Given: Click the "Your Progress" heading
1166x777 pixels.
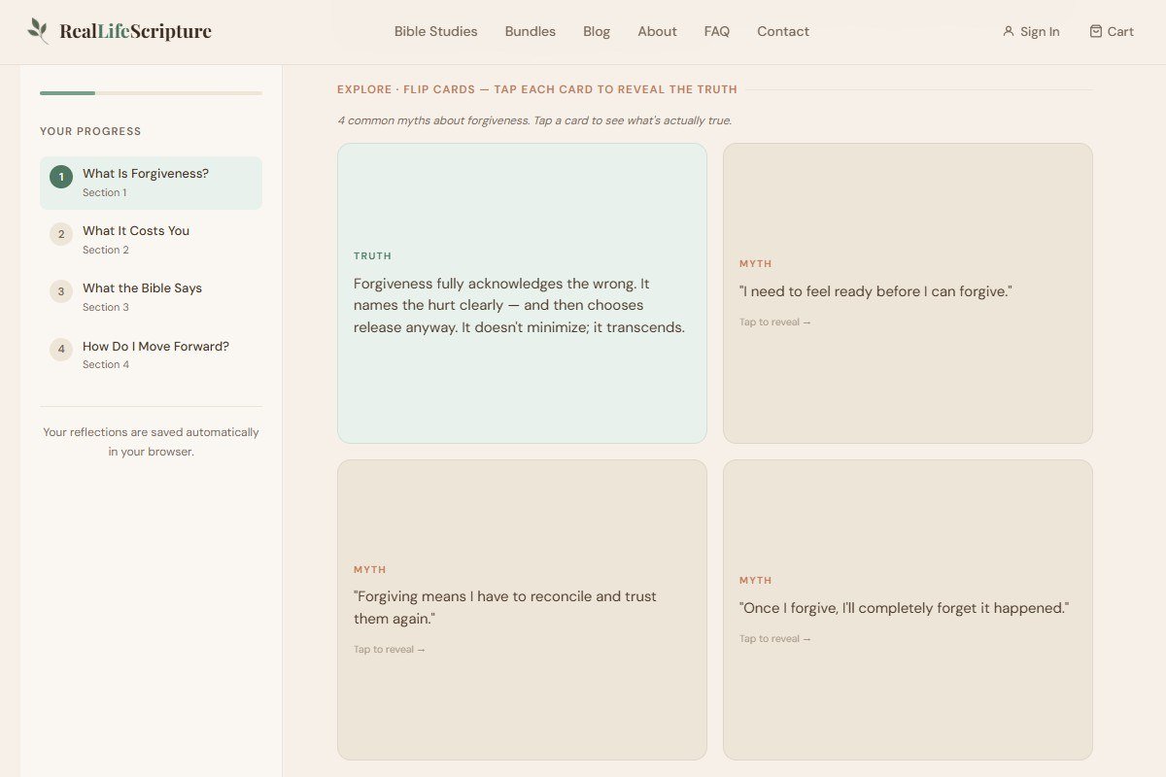Looking at the screenshot, I should click(90, 131).
